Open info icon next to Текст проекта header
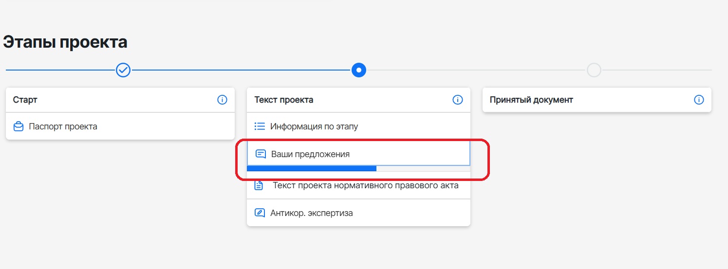The image size is (728, 269). coord(458,100)
